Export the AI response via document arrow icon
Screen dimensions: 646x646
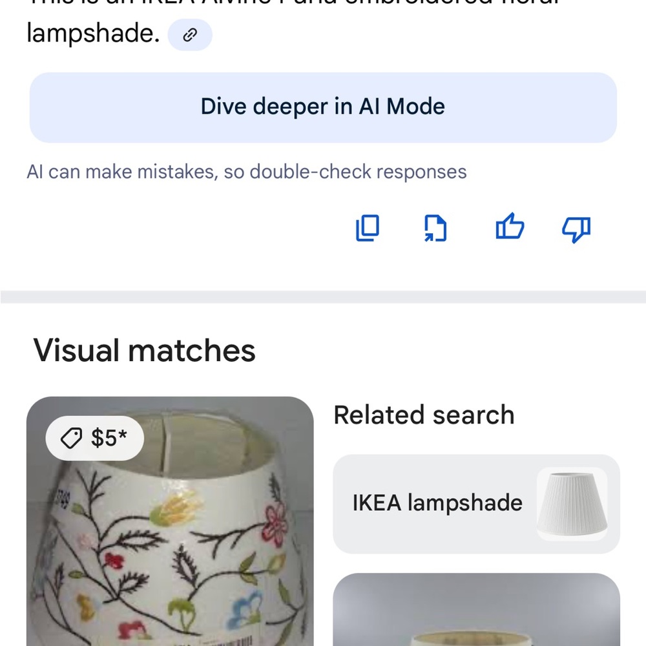click(x=435, y=228)
